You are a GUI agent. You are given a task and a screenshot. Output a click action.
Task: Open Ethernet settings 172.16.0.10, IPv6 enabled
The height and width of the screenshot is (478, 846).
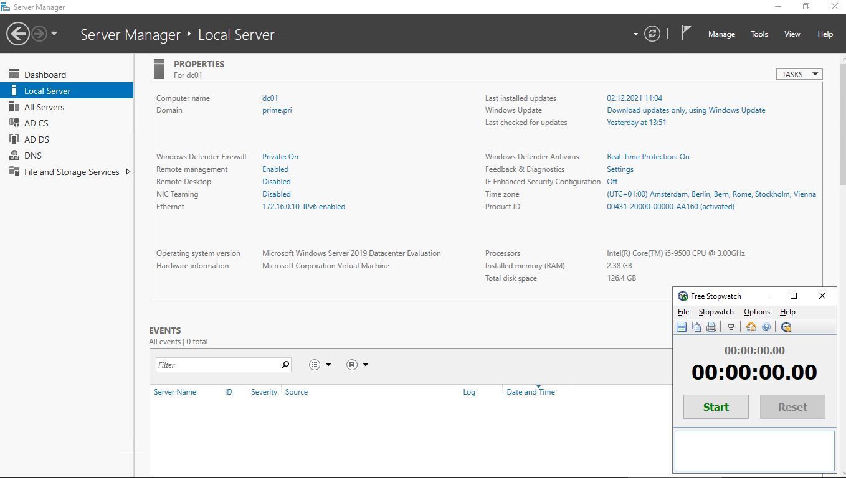pyautogui.click(x=303, y=207)
